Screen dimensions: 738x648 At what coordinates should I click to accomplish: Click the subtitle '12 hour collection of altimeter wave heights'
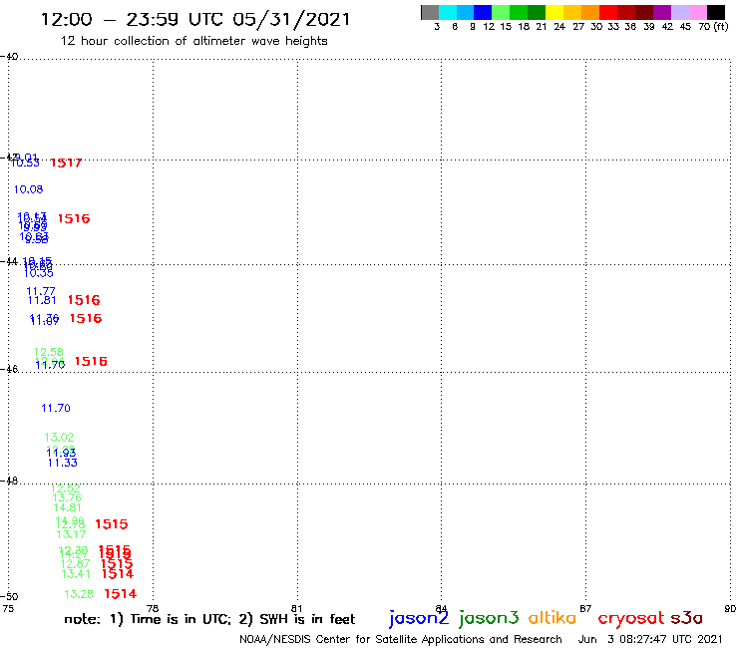(x=193, y=41)
